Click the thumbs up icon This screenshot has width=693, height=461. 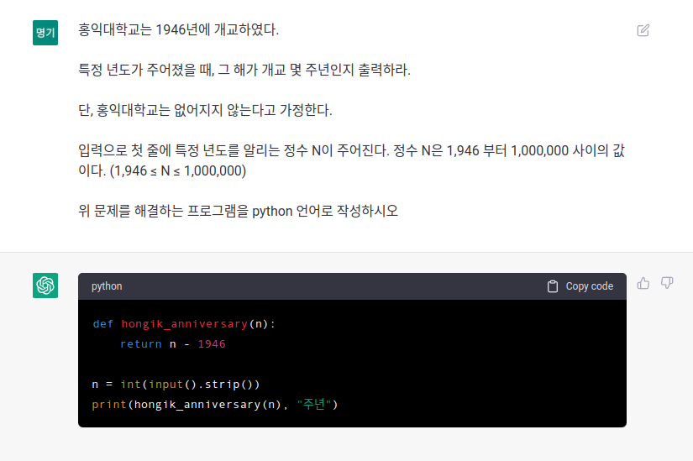coord(643,283)
